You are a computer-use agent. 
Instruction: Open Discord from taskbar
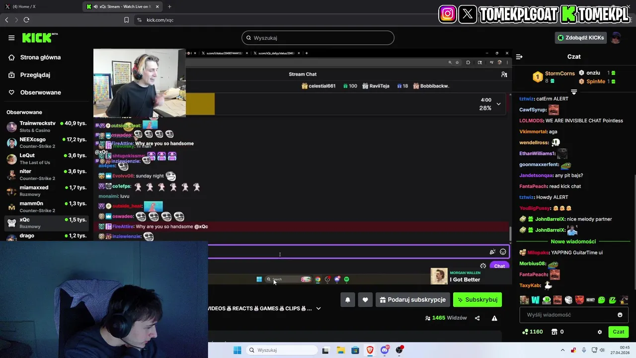(x=385, y=350)
